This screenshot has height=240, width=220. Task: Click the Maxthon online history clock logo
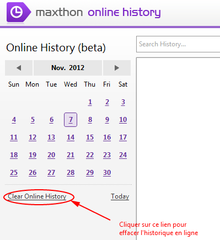point(18,12)
